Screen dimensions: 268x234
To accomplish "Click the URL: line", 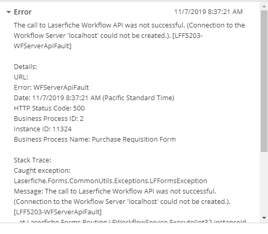I will coord(21,77).
